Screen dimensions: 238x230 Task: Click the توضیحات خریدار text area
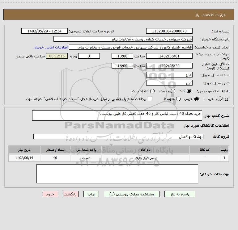coord(117,174)
